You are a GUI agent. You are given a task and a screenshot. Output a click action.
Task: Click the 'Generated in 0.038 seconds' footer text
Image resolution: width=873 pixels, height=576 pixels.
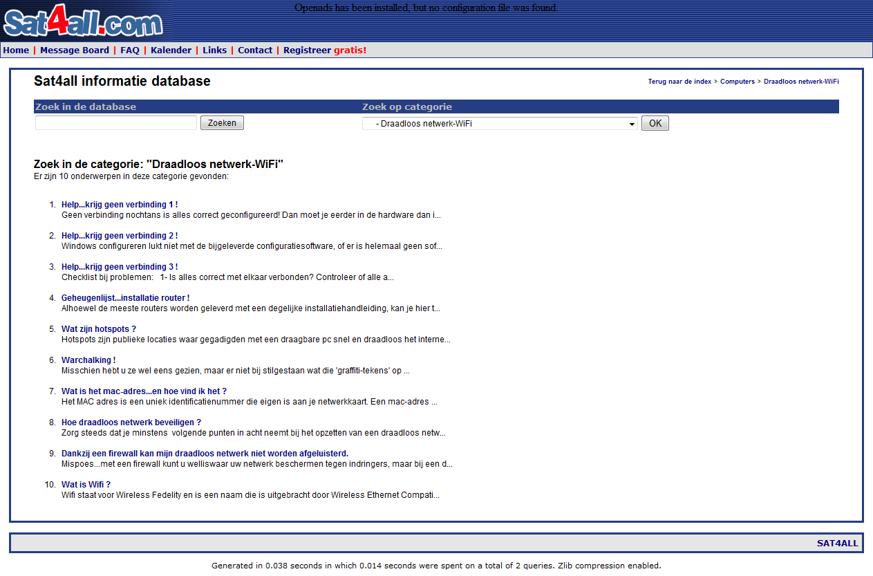436,566
